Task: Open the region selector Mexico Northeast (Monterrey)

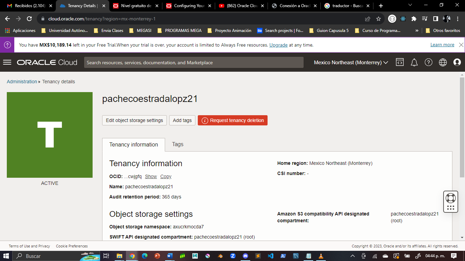Action: coord(351,63)
